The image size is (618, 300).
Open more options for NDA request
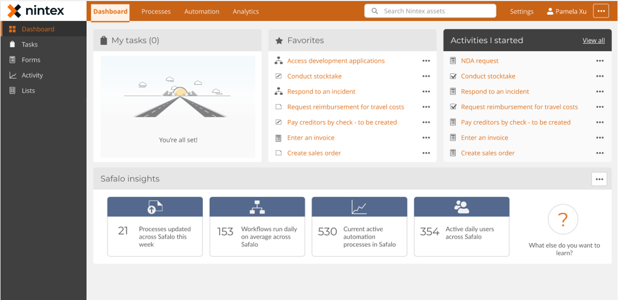pyautogui.click(x=600, y=61)
